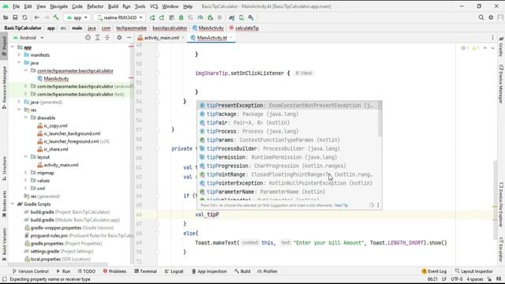Open the Refactor menu
Viewport: 505px width, 284px height.
[x=95, y=6]
